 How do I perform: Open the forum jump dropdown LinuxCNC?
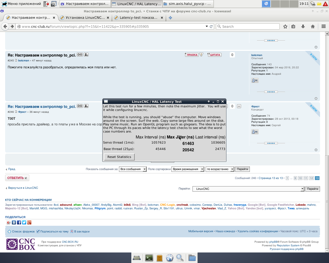coord(248,189)
